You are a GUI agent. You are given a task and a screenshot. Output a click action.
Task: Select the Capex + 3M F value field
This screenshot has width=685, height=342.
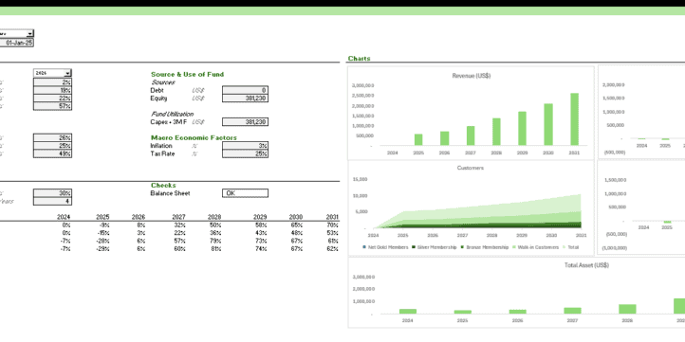245,122
